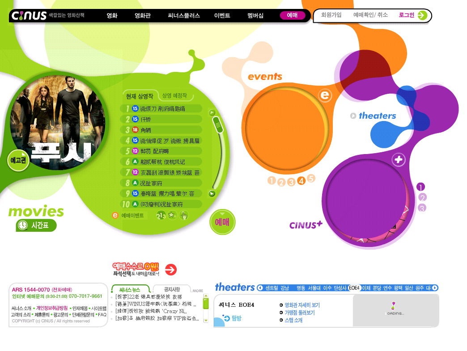Image resolution: width=467 pixels, height=351 pixels.
Task: Click the star rating sort icon
Action: 172,215
